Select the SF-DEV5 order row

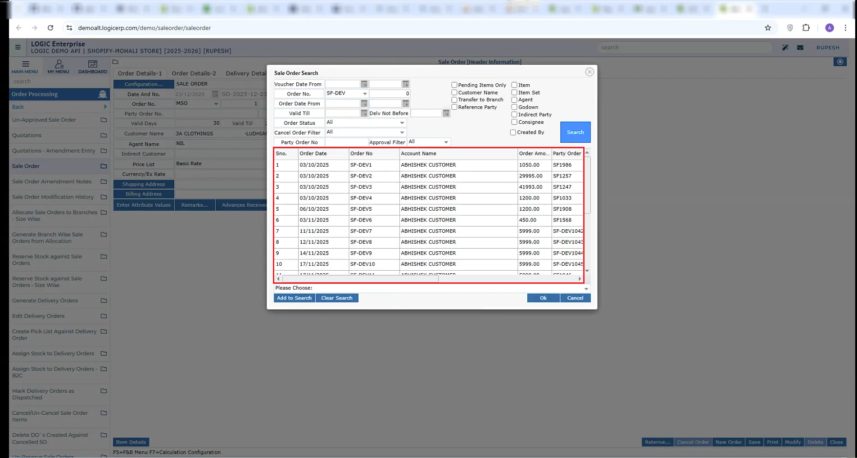click(361, 209)
